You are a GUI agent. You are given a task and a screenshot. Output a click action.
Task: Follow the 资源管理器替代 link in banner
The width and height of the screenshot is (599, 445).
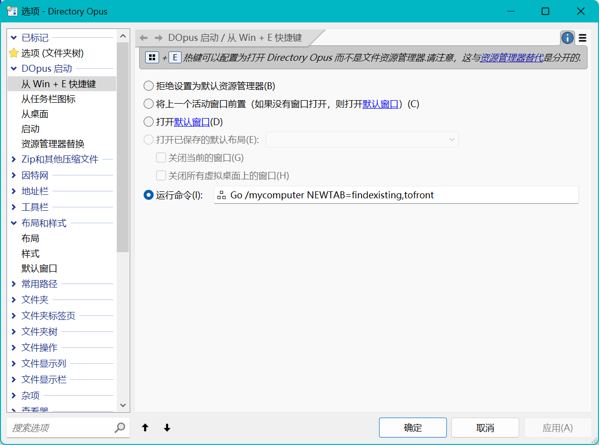pyautogui.click(x=511, y=57)
